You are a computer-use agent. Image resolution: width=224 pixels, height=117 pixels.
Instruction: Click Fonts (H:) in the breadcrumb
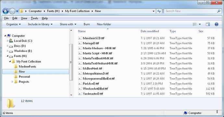click(x=53, y=11)
